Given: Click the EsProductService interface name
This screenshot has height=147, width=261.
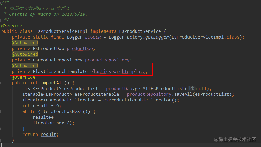Looking at the screenshot, I should tap(140, 31).
